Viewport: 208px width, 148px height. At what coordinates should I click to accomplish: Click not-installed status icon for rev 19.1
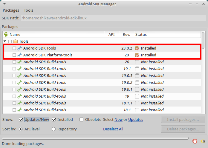[137, 69]
